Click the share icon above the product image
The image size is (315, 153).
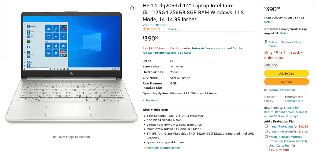tap(132, 8)
